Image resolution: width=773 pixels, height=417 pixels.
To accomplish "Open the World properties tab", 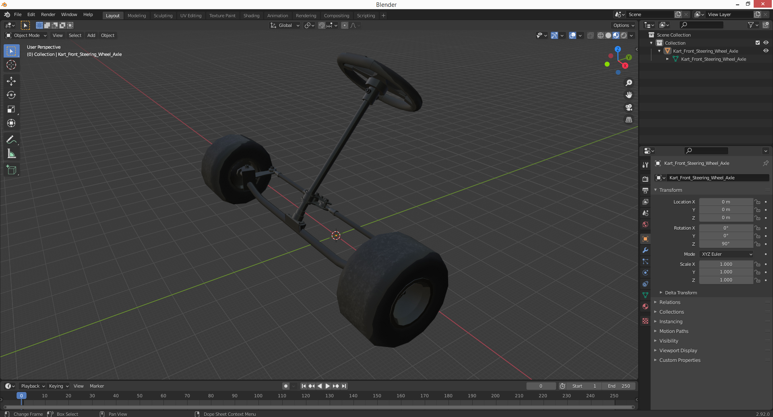I will tap(645, 224).
